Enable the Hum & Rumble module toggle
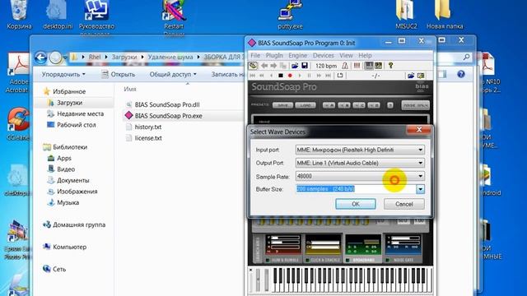Screen dimensions: 527x296 pyautogui.click(x=268, y=260)
